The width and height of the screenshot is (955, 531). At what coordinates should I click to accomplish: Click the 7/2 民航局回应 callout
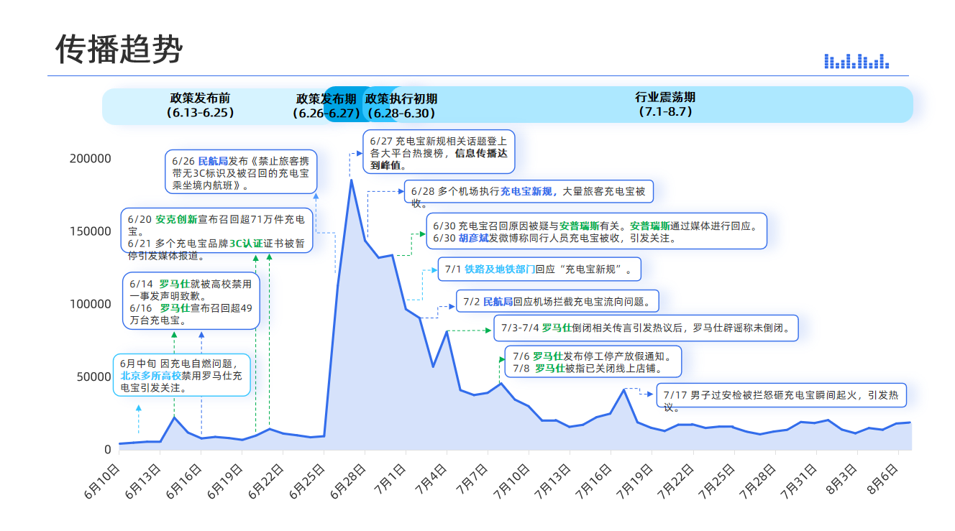(557, 301)
